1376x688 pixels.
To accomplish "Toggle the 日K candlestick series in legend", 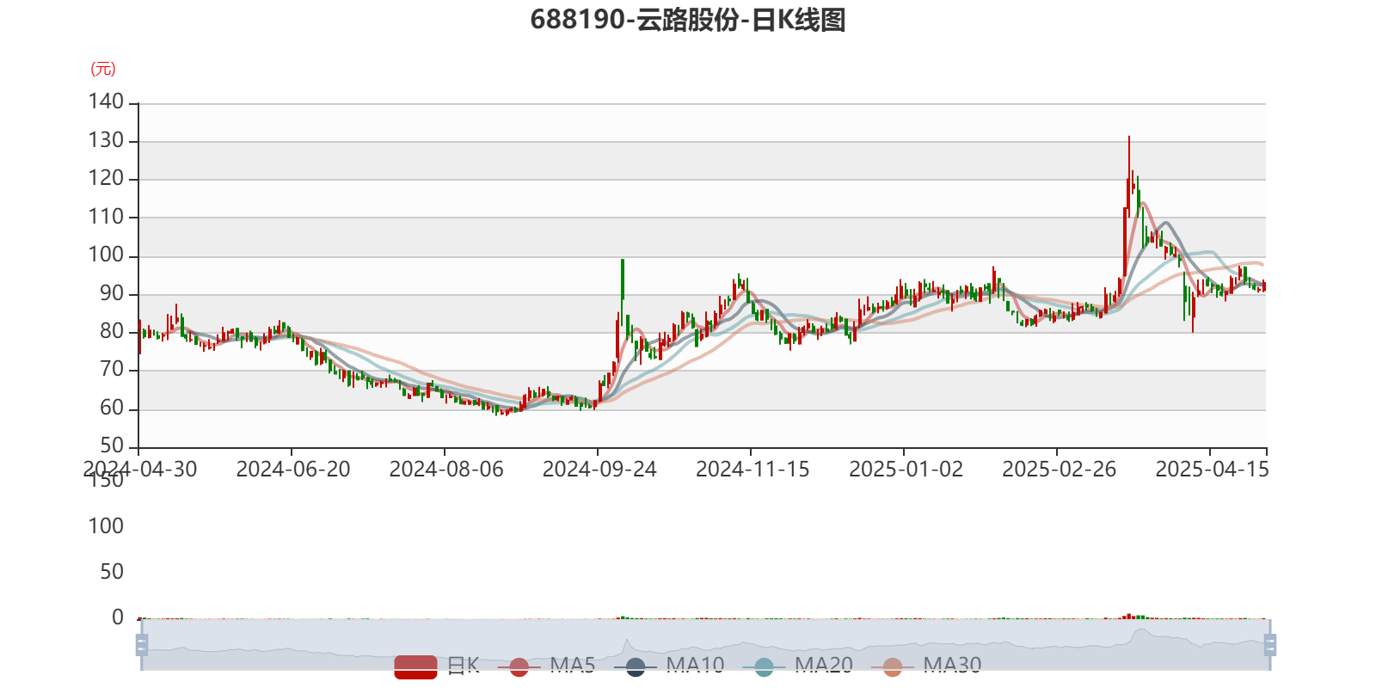I will pyautogui.click(x=437, y=666).
